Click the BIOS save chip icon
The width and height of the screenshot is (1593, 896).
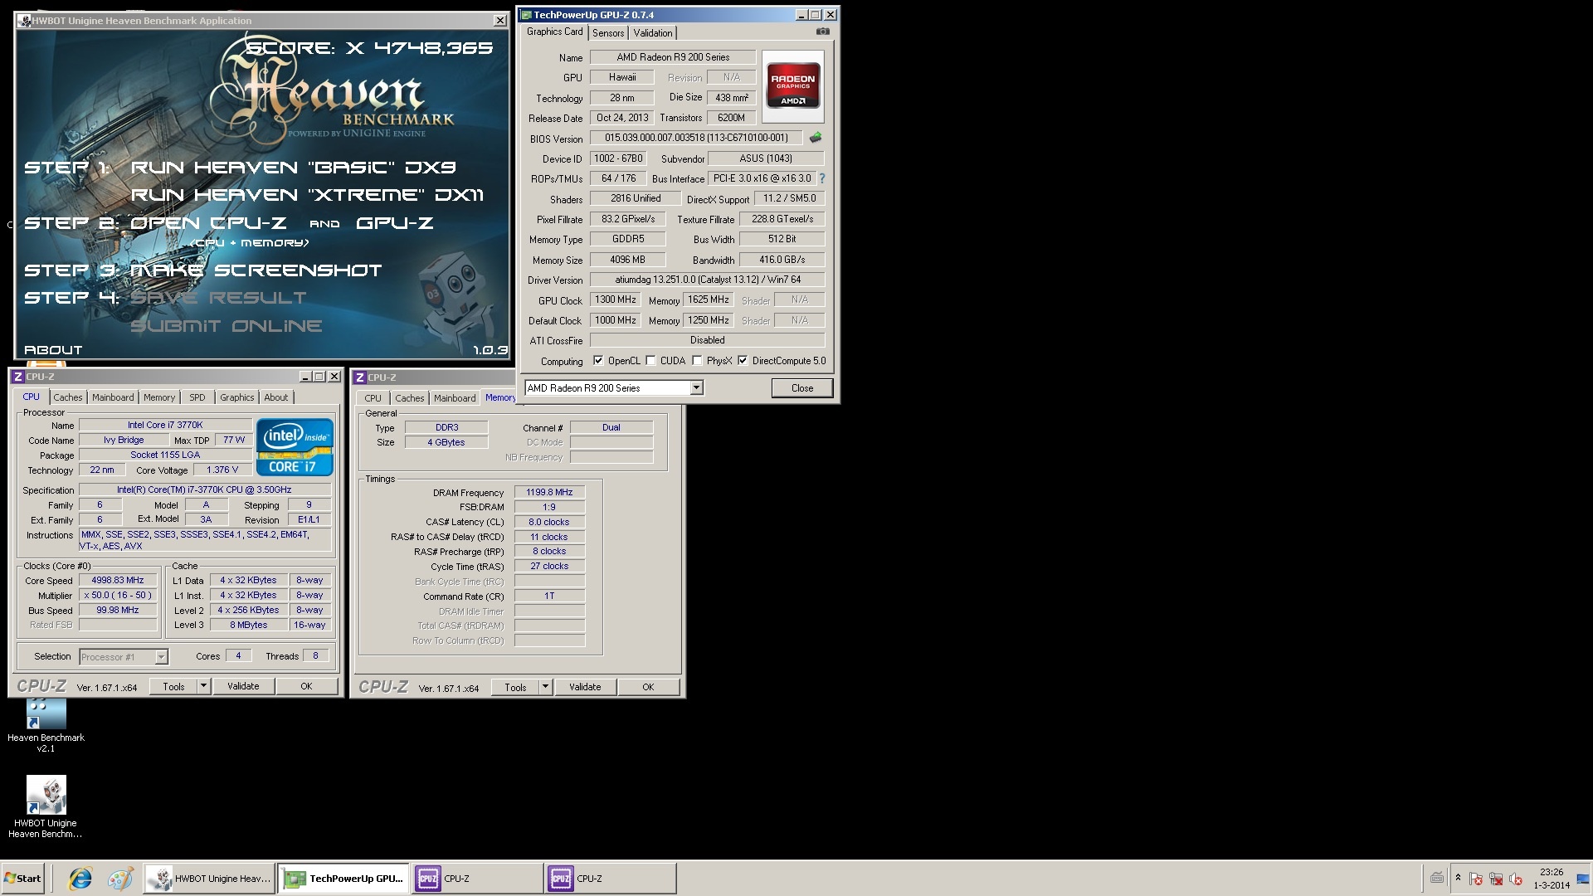click(816, 138)
